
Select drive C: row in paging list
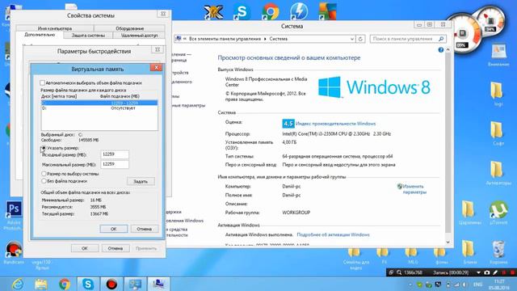click(x=99, y=103)
